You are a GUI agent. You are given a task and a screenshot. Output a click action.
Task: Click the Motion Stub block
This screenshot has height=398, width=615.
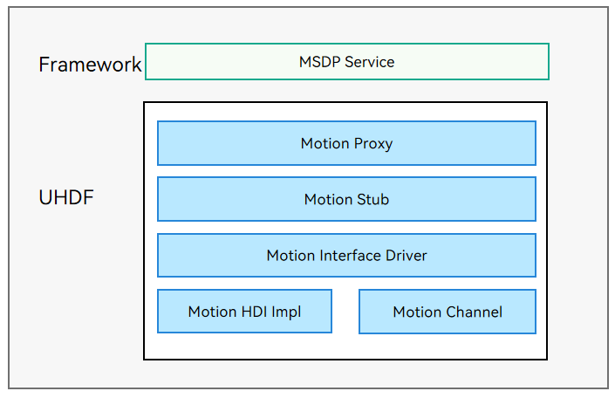tap(346, 199)
